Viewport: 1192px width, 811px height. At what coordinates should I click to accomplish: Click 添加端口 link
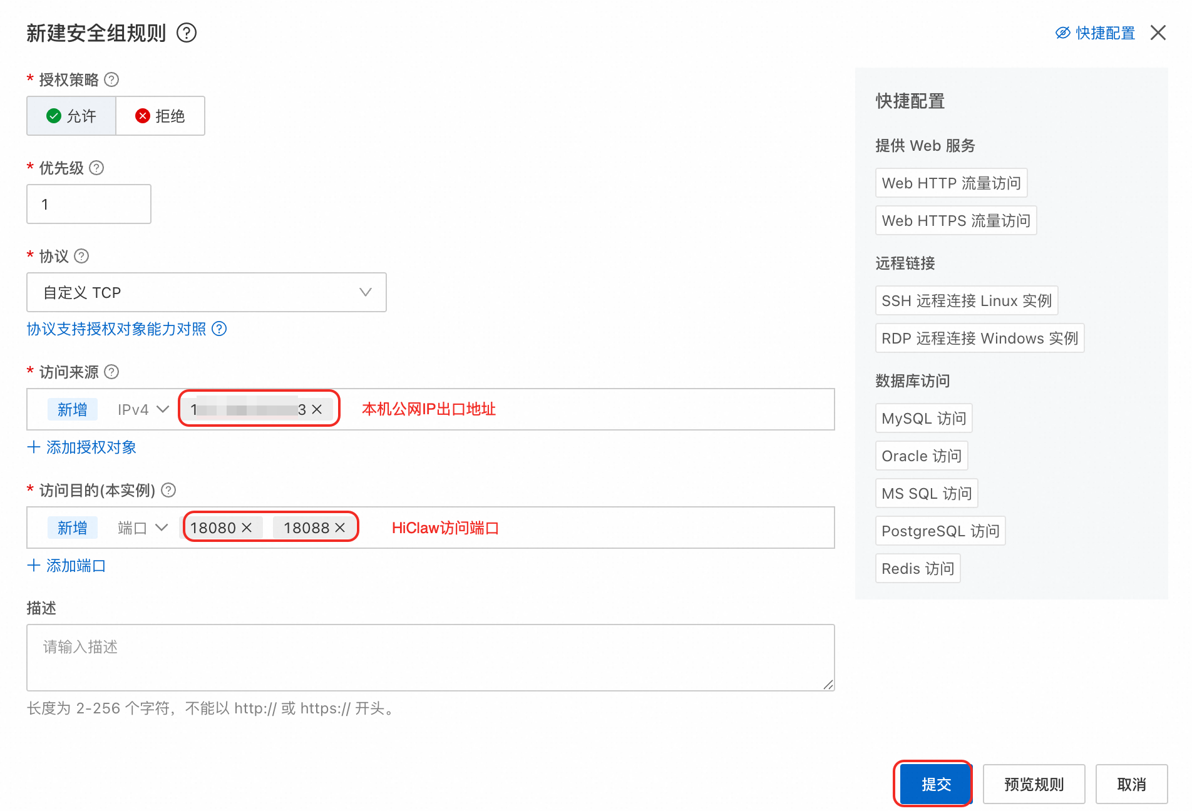click(76, 565)
